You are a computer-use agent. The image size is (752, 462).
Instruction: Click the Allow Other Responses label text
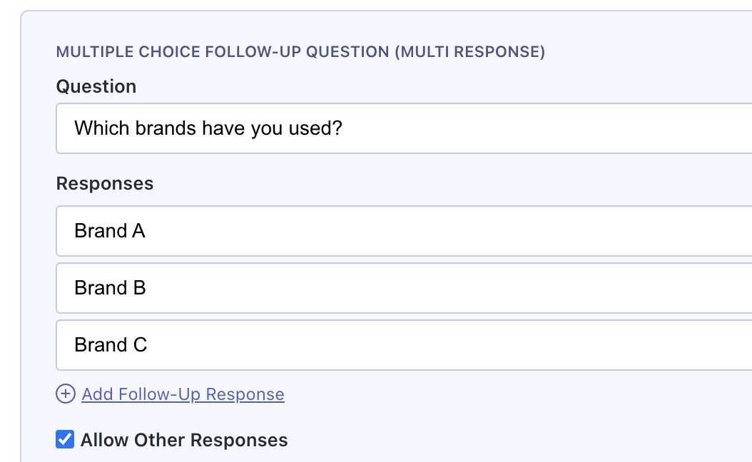[x=184, y=440]
